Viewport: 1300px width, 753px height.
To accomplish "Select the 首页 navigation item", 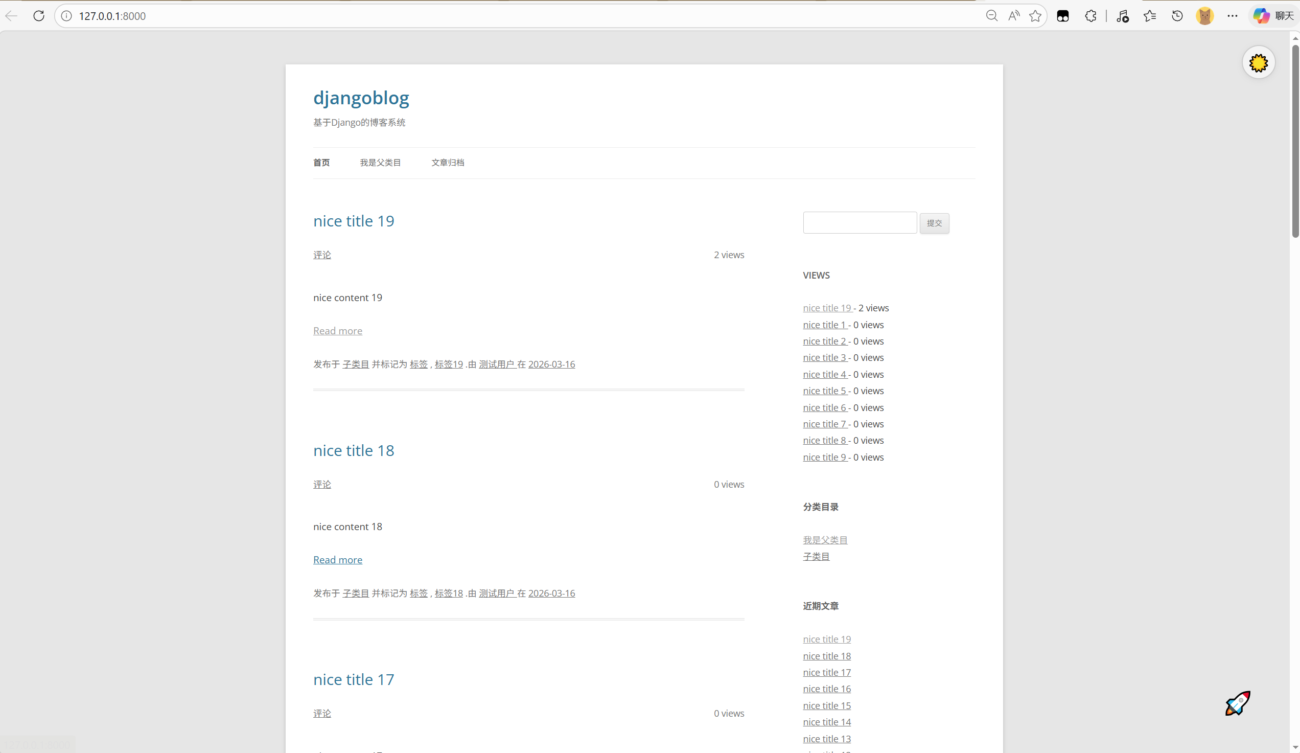I will [x=321, y=163].
